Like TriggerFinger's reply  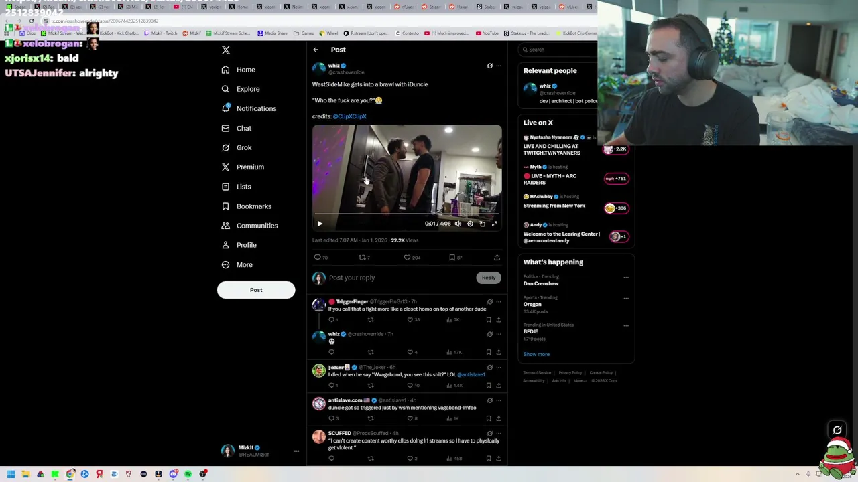pyautogui.click(x=414, y=320)
